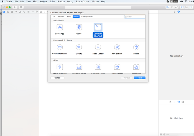
Task: Click the Skype menu bar icon
Action: (168, 1)
